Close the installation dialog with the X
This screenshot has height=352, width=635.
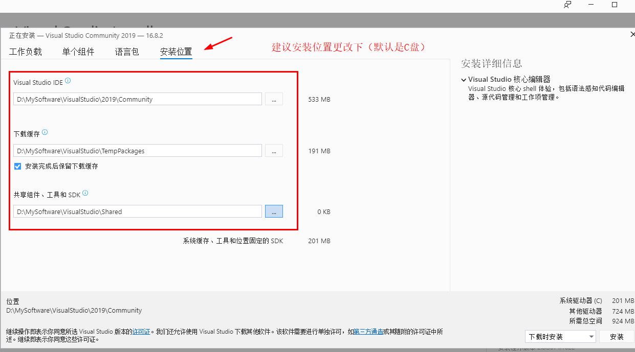click(x=632, y=34)
